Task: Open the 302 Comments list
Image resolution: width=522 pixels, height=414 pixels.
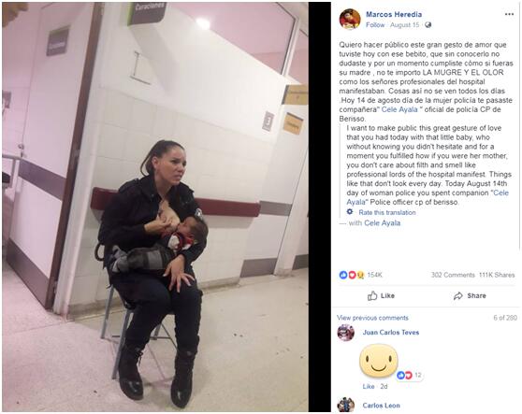Action: pyautogui.click(x=453, y=275)
